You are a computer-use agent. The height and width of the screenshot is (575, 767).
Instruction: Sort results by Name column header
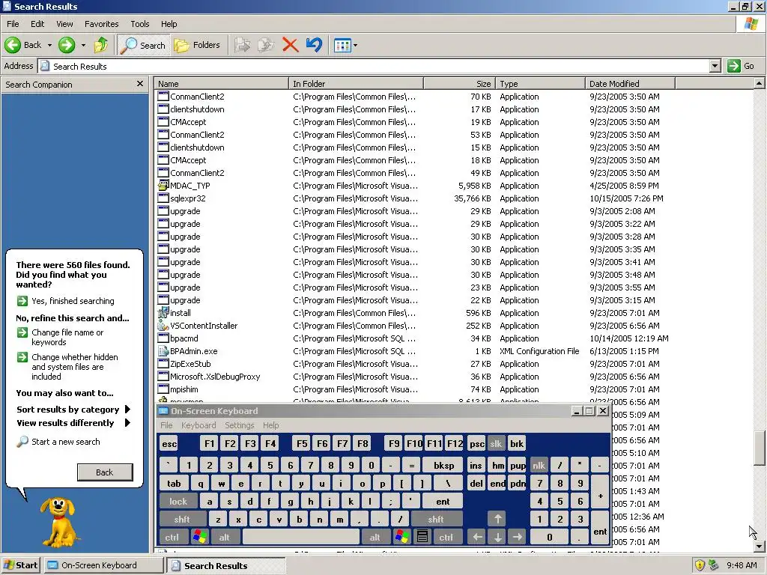click(x=221, y=84)
